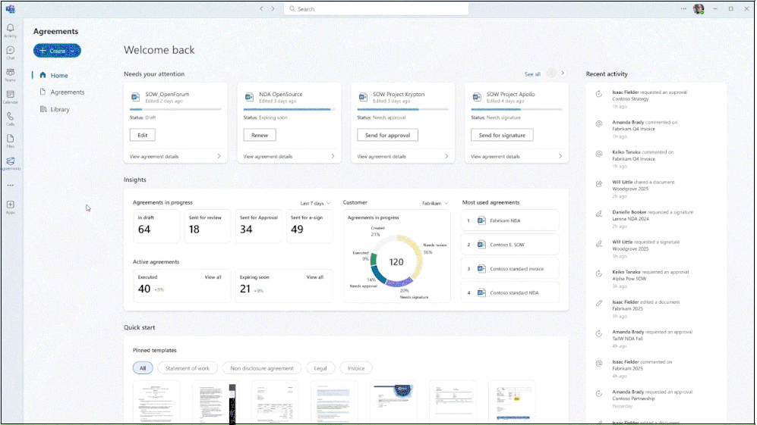Open more apps ellipsis in left rail
The height and width of the screenshot is (425, 757).
(10, 185)
